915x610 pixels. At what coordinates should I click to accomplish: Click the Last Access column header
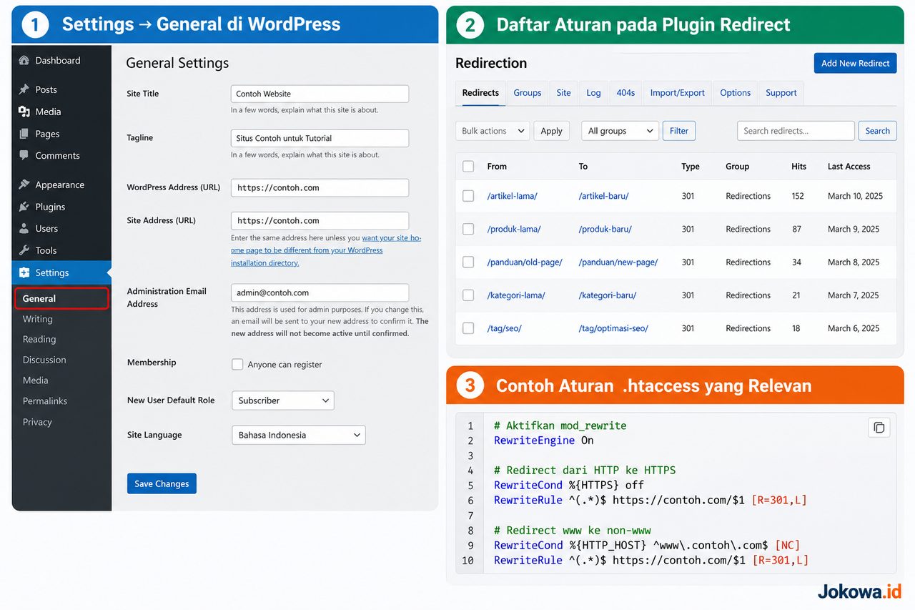(x=849, y=167)
